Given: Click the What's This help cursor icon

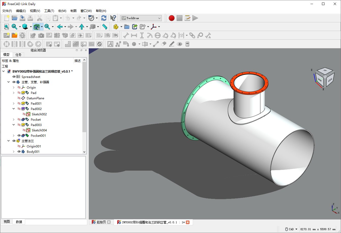Looking at the screenshot, I should pyautogui.click(x=113, y=18).
